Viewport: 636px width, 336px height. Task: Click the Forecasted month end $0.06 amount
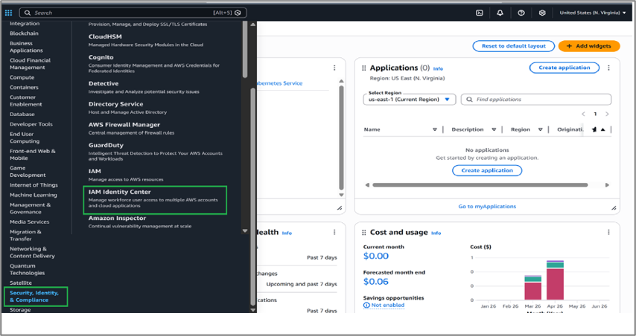click(376, 281)
